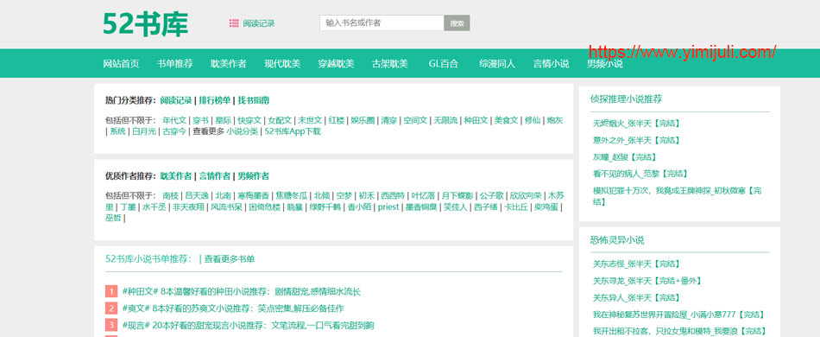Image resolution: width=820 pixels, height=337 pixels.
Task: Open the 小说分类 link
Action: (x=243, y=132)
